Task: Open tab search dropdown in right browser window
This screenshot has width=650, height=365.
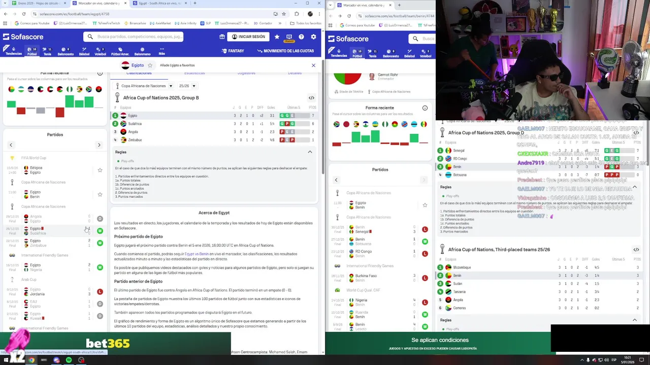Action: (331, 5)
